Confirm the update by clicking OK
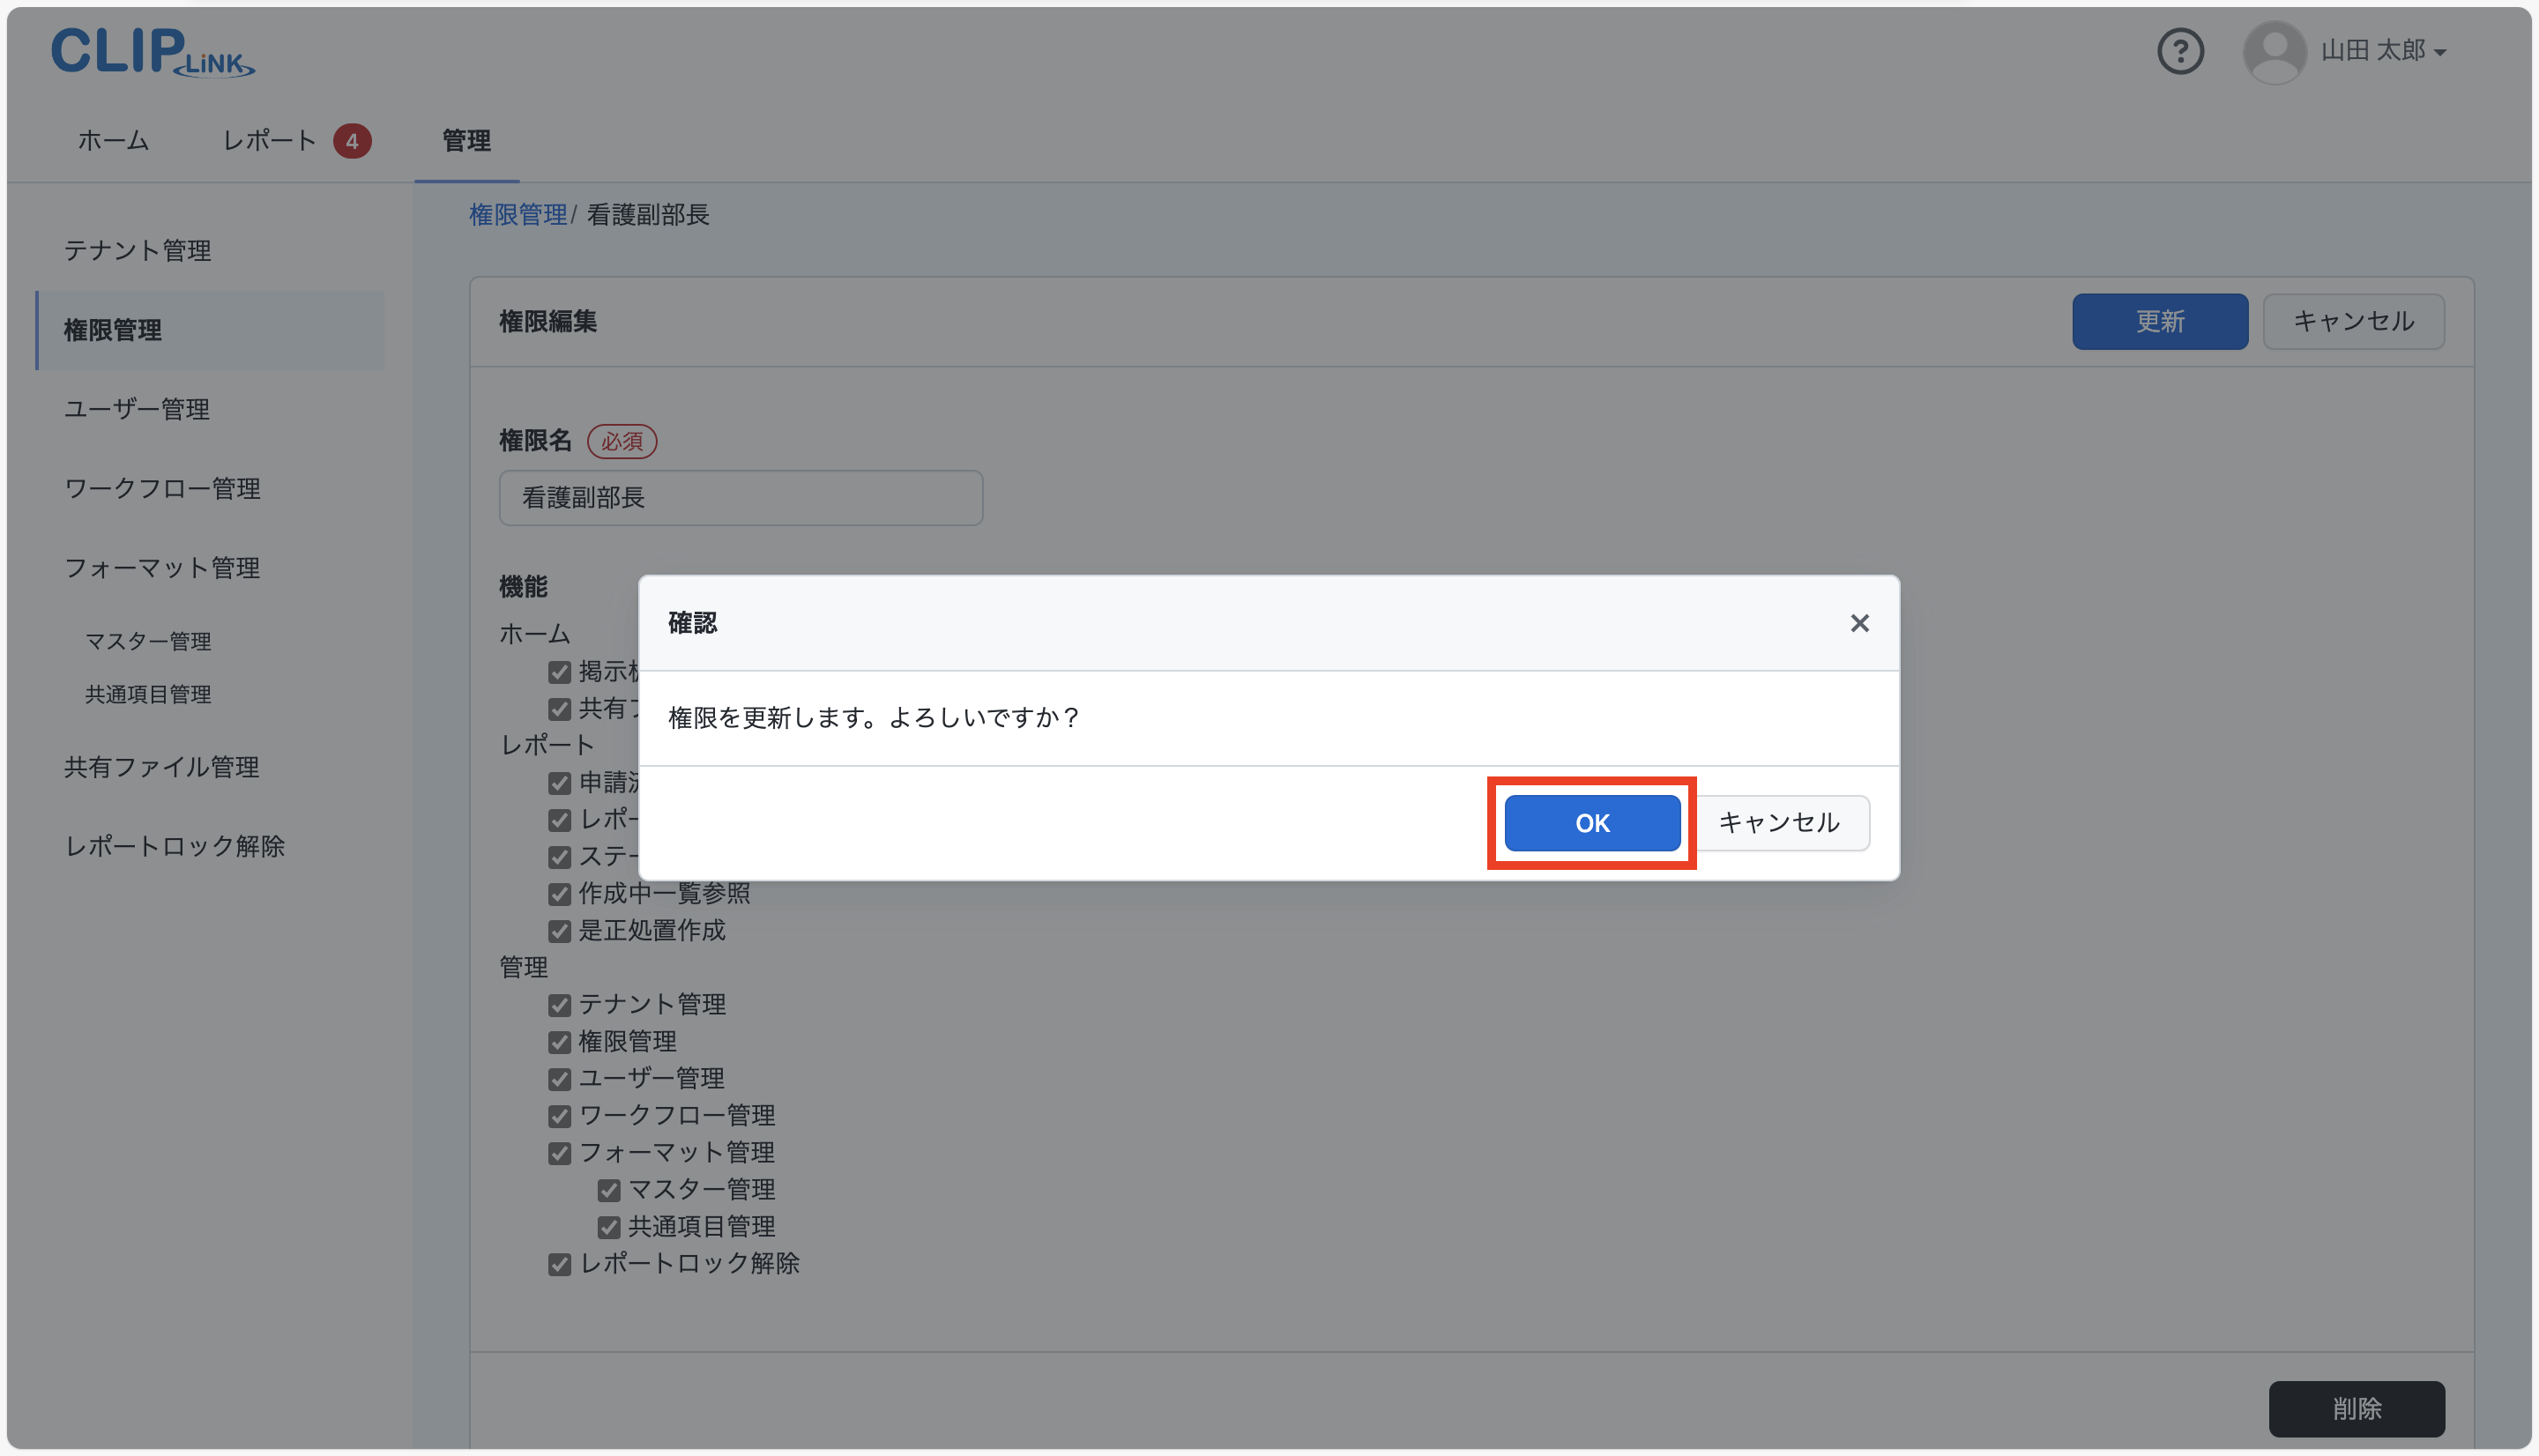The image size is (2539, 1456). pos(1591,822)
